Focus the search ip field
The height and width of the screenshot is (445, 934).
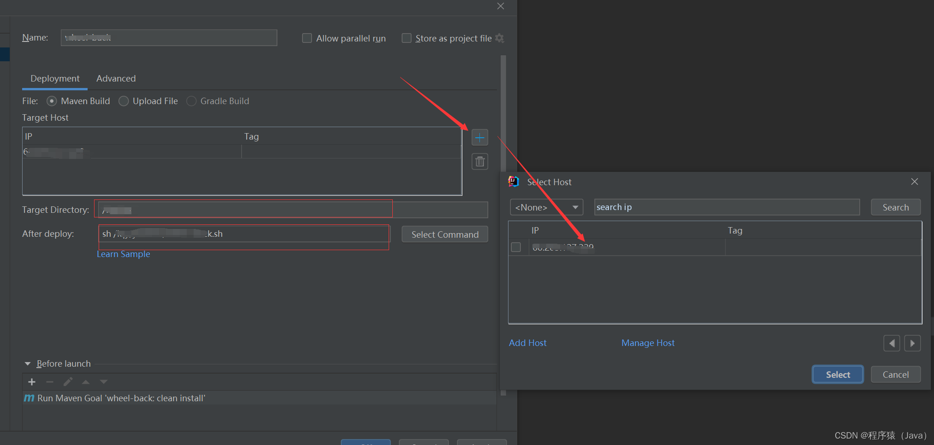[x=727, y=207]
